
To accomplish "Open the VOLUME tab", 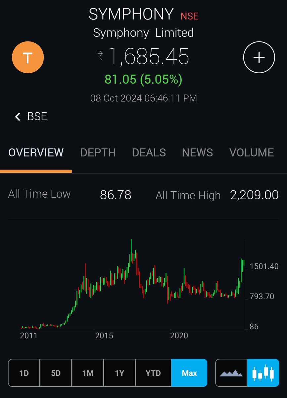I will (x=252, y=153).
